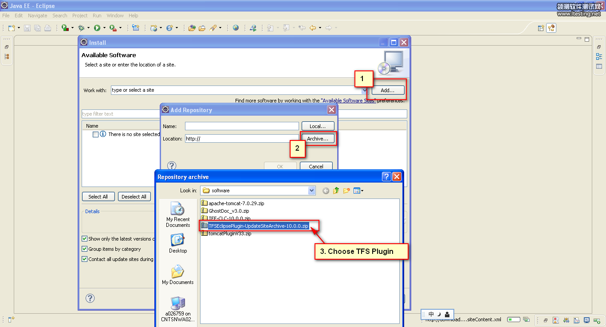Toggle Group items by category checkbox
This screenshot has width=606, height=327.
(85, 249)
